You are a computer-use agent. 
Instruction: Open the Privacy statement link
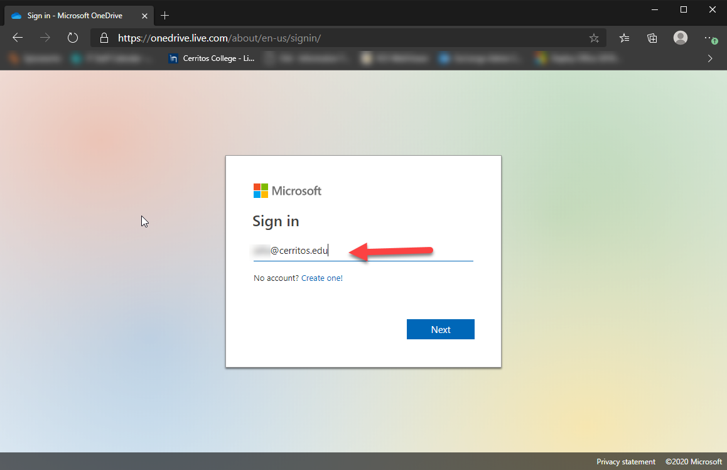(625, 462)
